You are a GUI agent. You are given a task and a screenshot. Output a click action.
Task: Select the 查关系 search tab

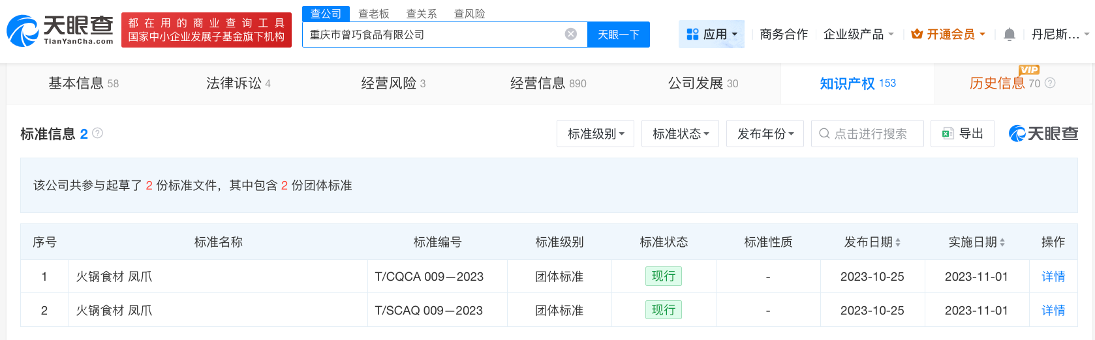coord(422,14)
